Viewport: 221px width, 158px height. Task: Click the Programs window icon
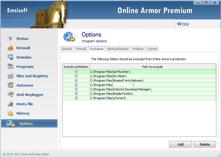click(10, 66)
